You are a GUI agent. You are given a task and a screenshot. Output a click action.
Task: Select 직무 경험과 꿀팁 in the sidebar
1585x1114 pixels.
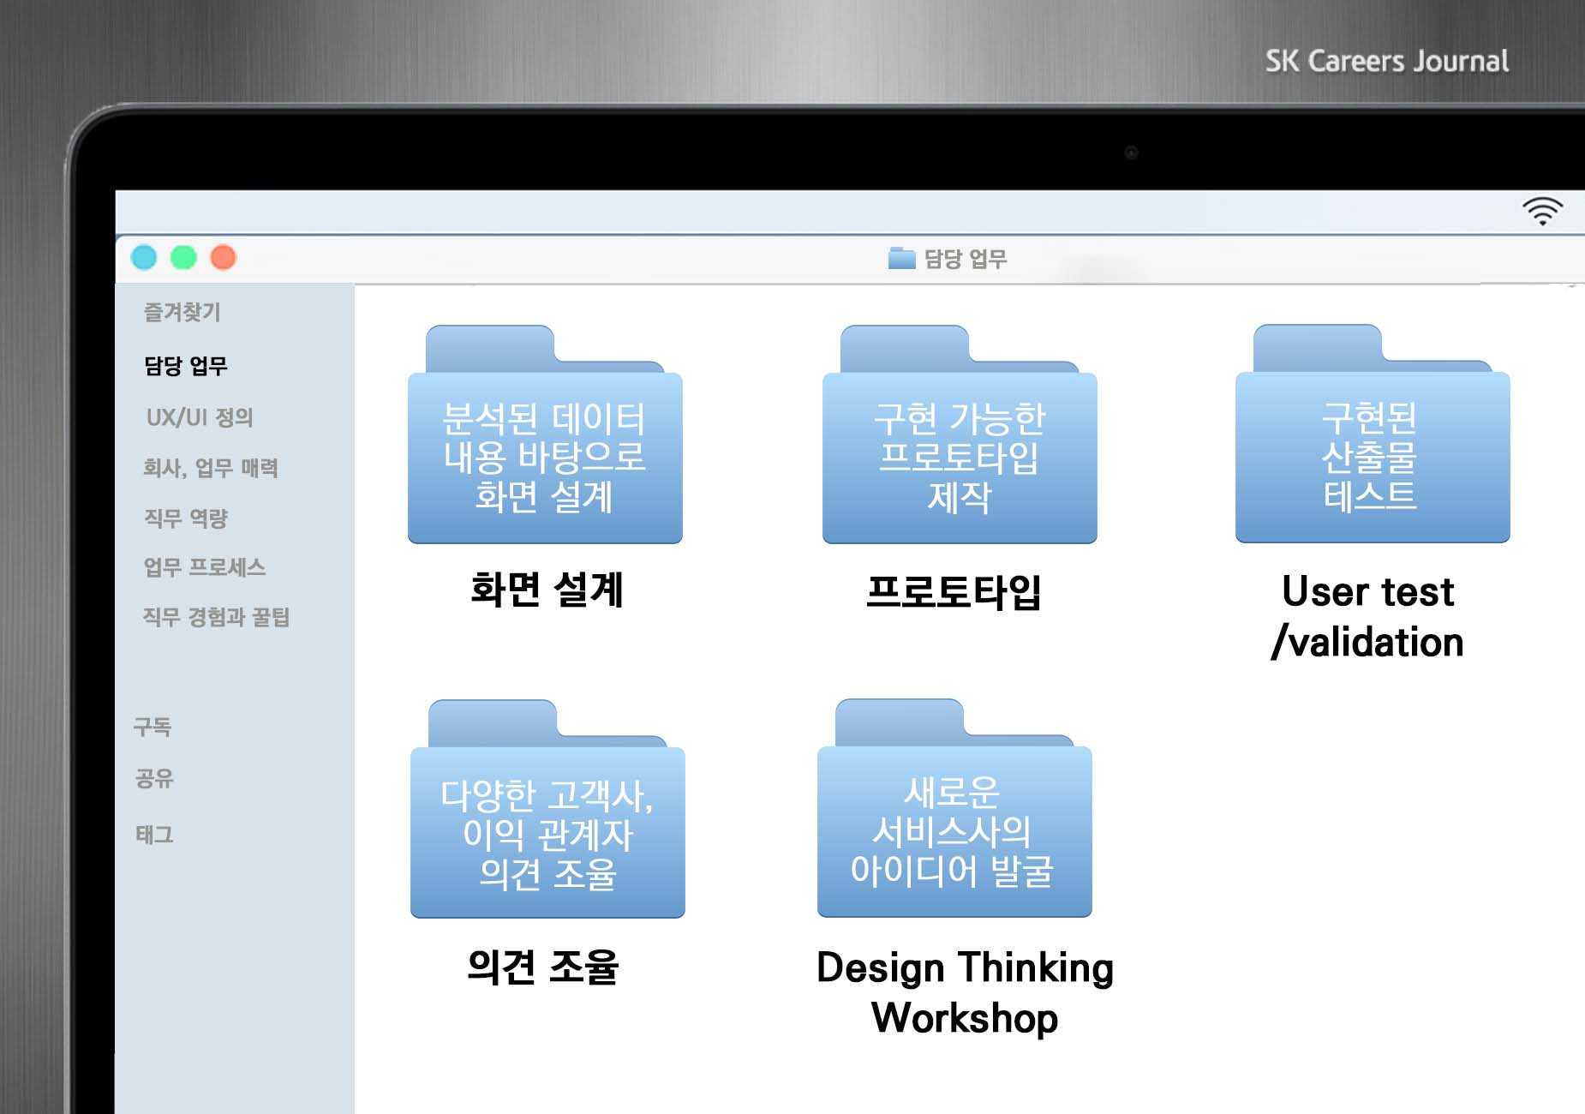pyautogui.click(x=217, y=617)
